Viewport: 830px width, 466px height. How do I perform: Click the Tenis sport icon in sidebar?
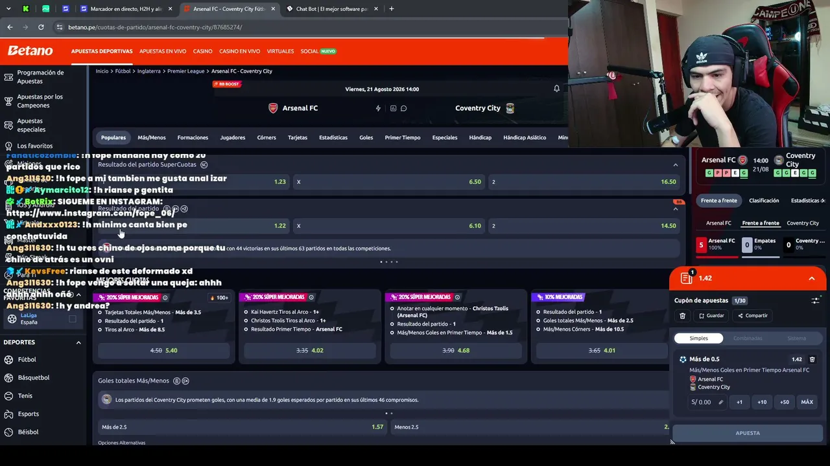[9, 395]
